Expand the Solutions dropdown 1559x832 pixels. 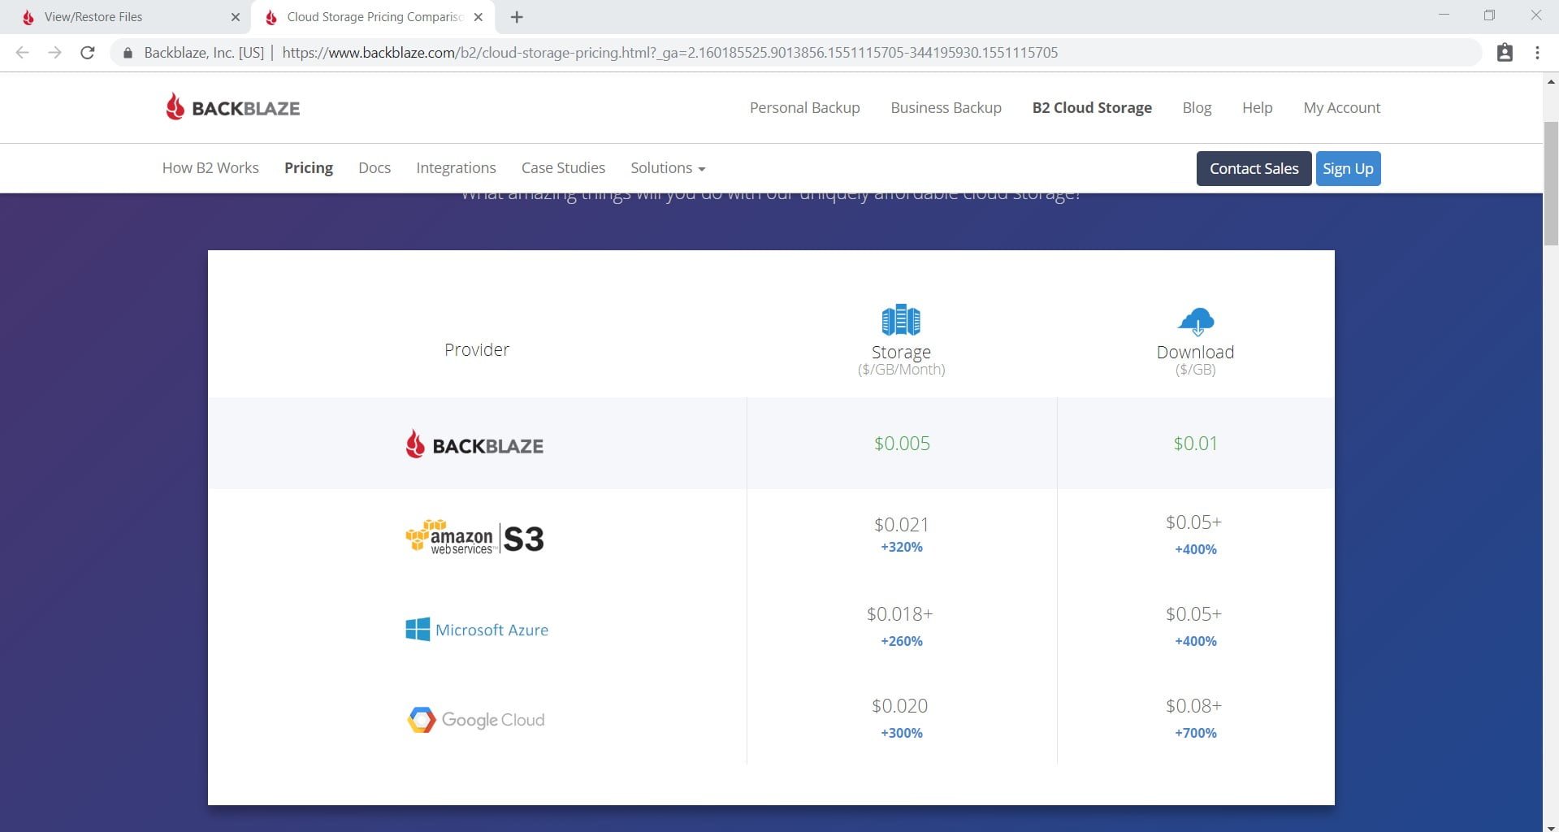[x=668, y=167]
